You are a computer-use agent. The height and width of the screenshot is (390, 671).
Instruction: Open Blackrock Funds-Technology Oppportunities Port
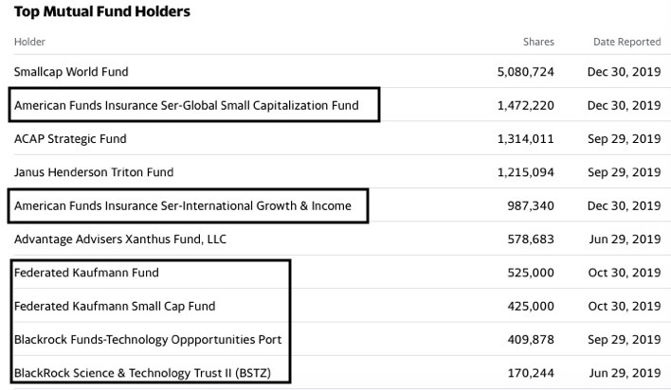[148, 339]
